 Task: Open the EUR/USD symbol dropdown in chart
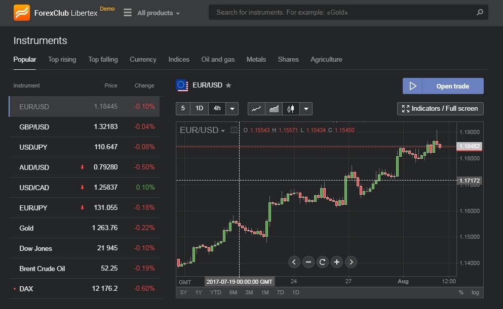(x=202, y=130)
